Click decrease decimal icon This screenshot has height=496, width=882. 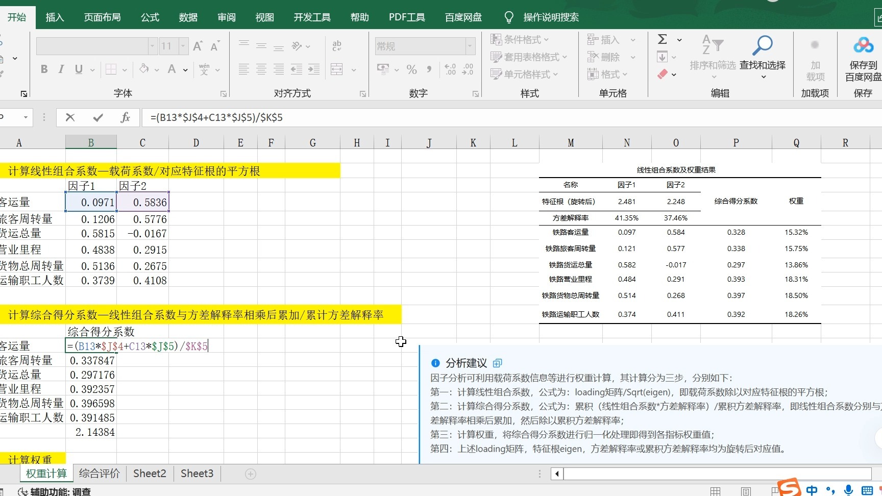[468, 69]
